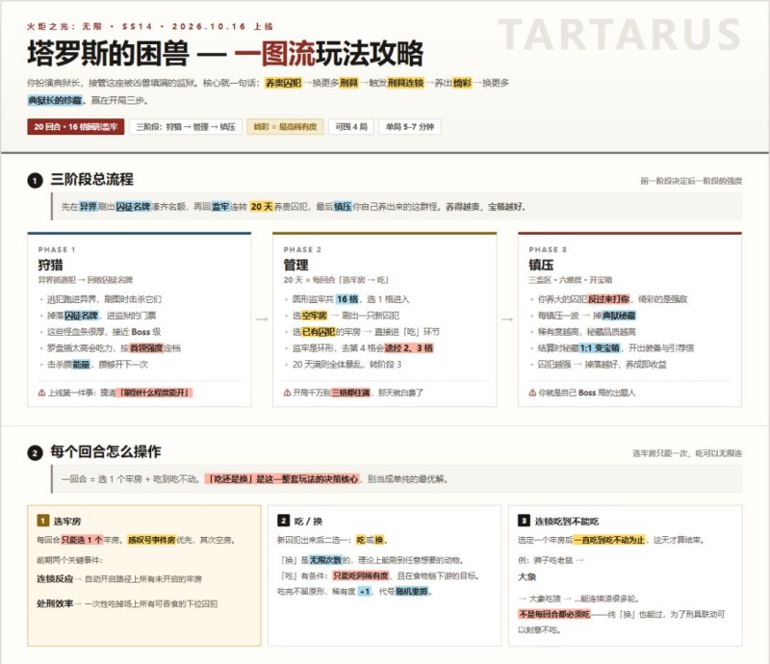Viewport: 770px width, 664px height.
Task: Click the number 1 badge beside 选牢房
Action: click(43, 521)
